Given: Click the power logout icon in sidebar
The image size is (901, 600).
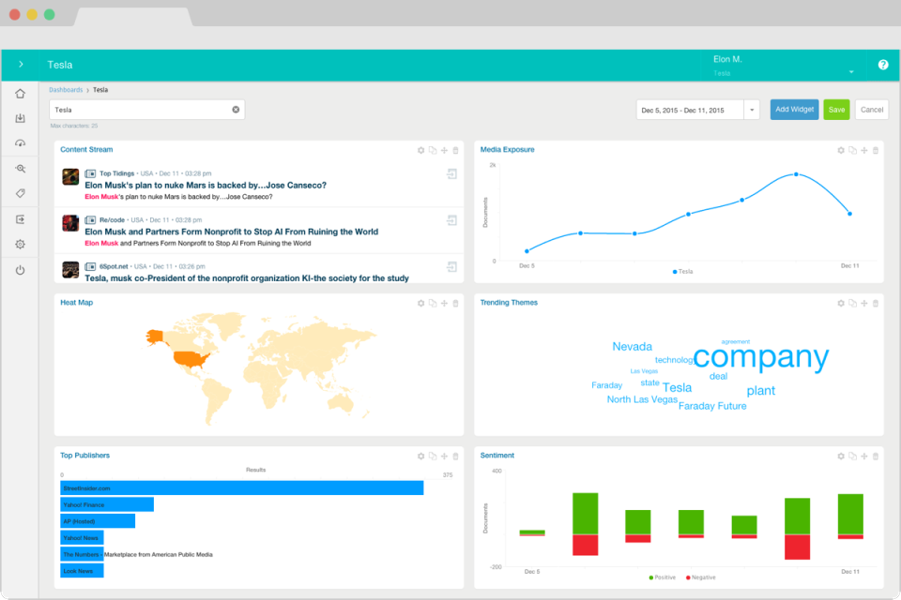Looking at the screenshot, I should pos(20,270).
